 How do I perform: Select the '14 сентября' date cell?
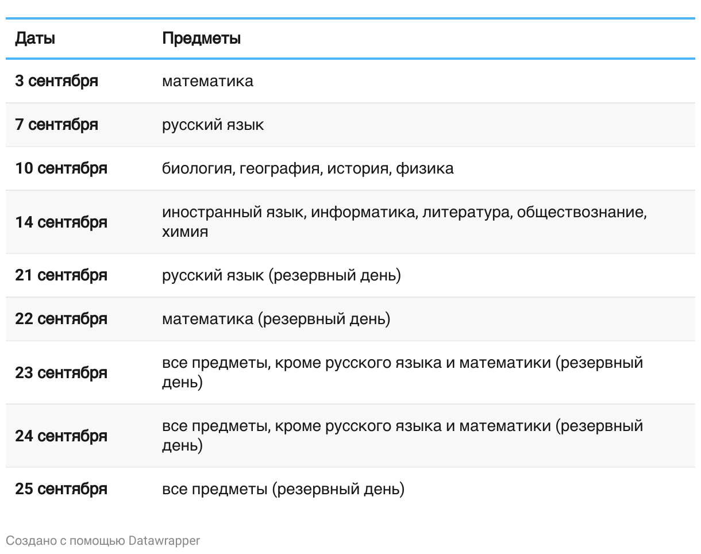point(61,222)
